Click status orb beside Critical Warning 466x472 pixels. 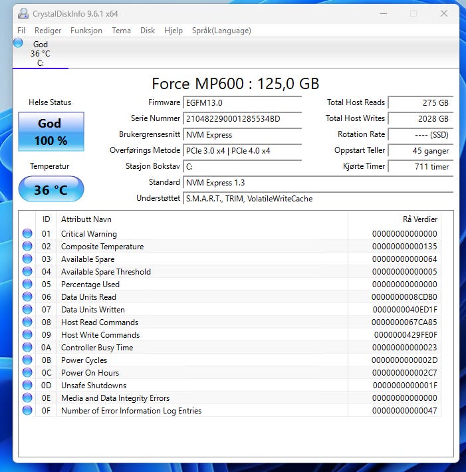click(27, 234)
